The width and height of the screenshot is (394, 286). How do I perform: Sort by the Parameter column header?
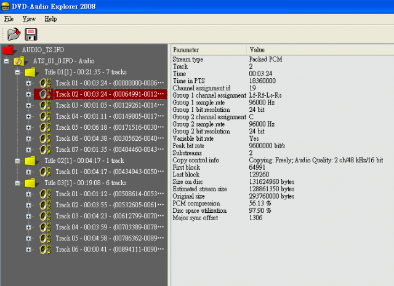(x=209, y=50)
